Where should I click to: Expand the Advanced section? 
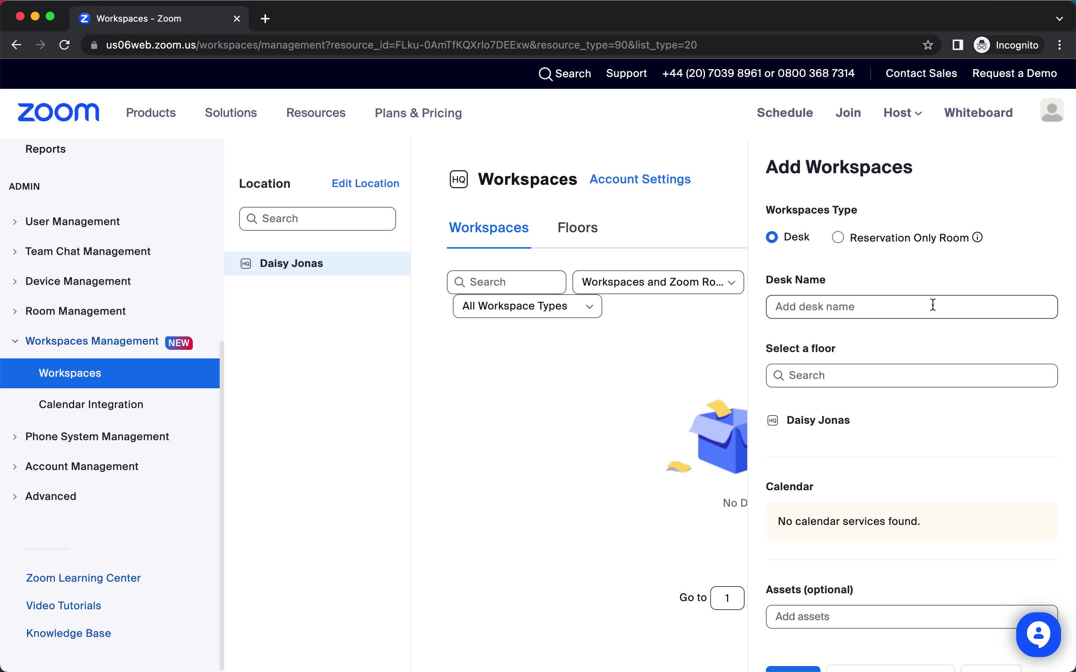(15, 496)
